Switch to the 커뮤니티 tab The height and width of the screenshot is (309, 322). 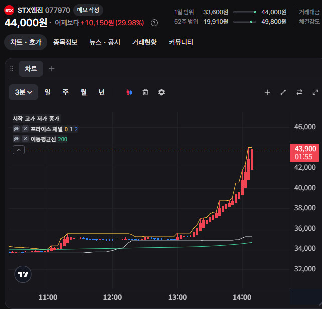point(181,42)
